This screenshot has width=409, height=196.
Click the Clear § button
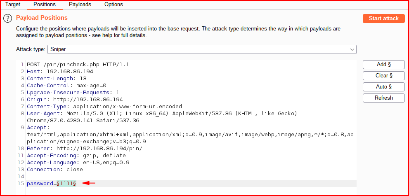(384, 76)
